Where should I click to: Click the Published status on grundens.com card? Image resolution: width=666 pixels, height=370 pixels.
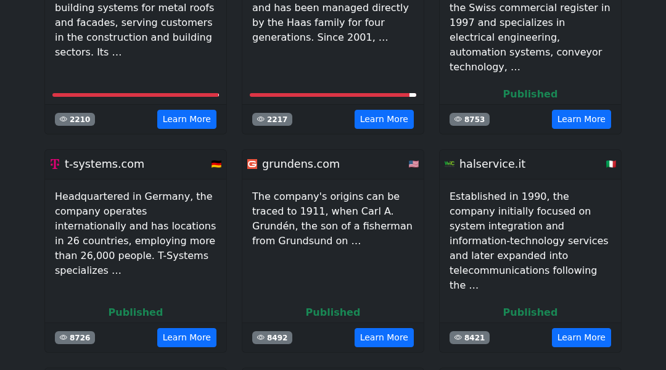[x=333, y=312]
